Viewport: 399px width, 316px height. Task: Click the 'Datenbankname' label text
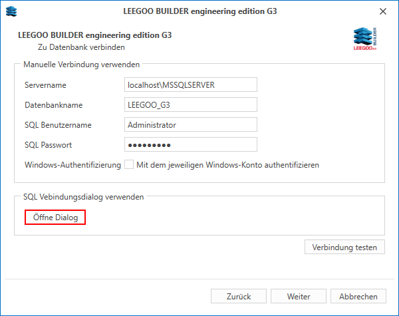53,105
